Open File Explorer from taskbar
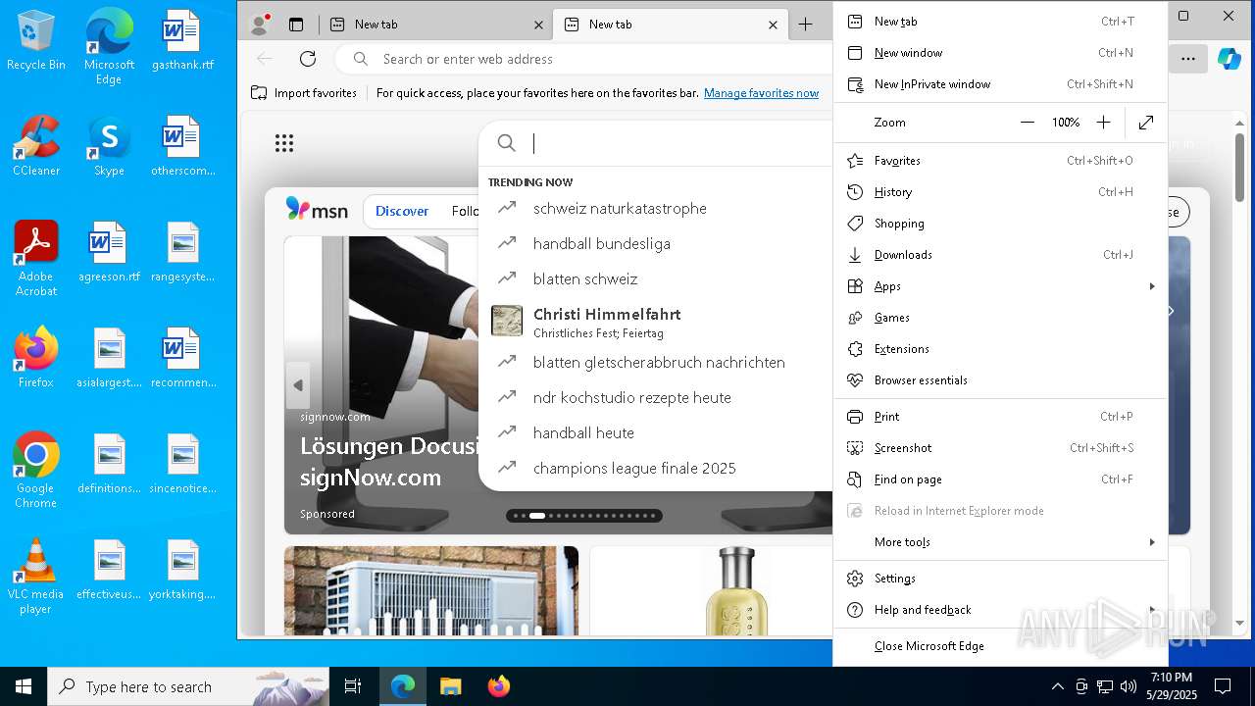Screen dimensions: 1255x706 450,686
